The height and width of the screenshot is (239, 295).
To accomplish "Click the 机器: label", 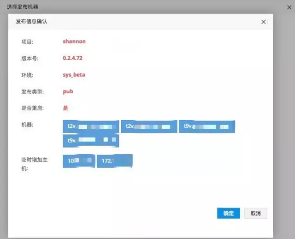I will (27, 125).
